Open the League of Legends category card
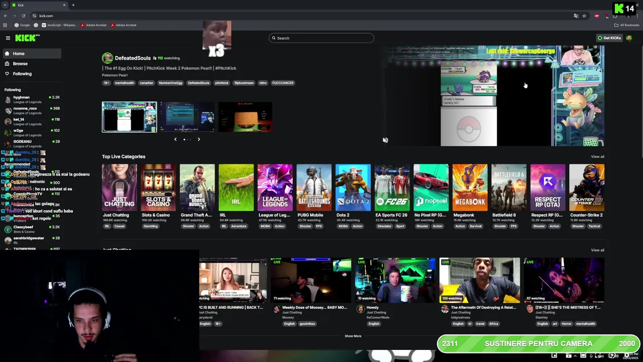Image resolution: width=643 pixels, height=362 pixels. pyautogui.click(x=275, y=188)
